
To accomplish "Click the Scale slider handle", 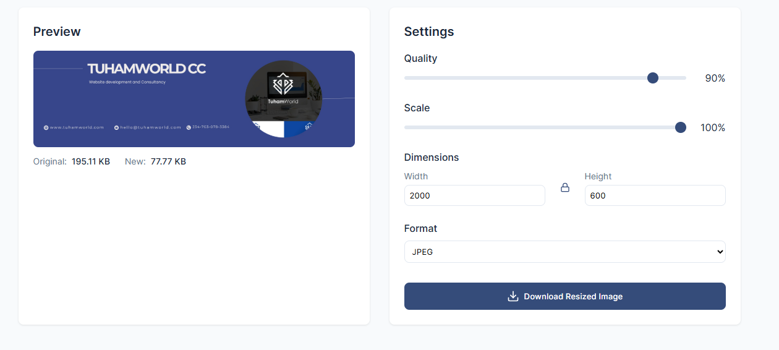I will [681, 127].
